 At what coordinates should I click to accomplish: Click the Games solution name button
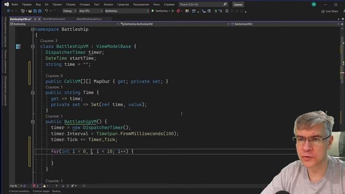pyautogui.click(x=238, y=4)
